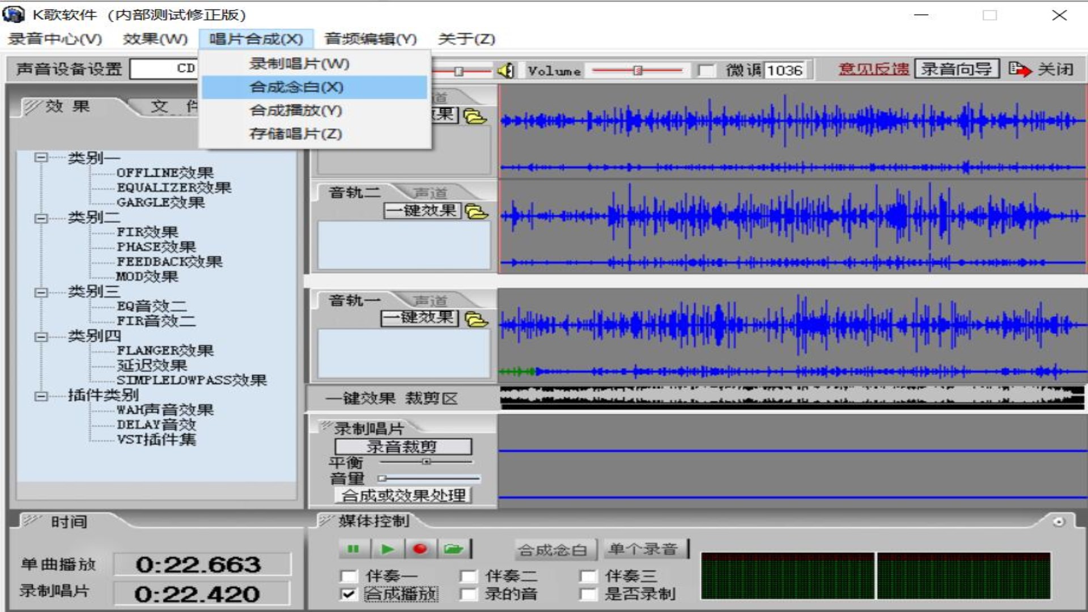Collapse the 类别一 tree node
This screenshot has width=1088, height=612.
pos(41,158)
